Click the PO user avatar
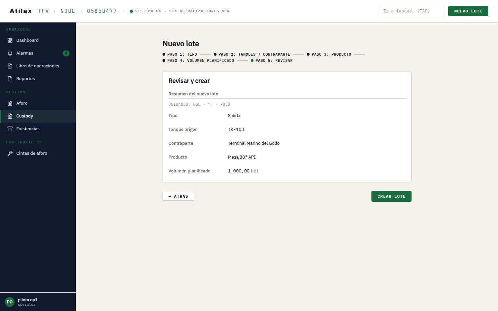The height and width of the screenshot is (311, 498). [x=10, y=302]
